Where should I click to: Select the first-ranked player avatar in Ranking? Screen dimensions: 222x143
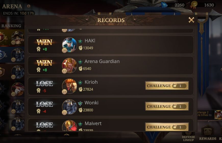click(18, 38)
